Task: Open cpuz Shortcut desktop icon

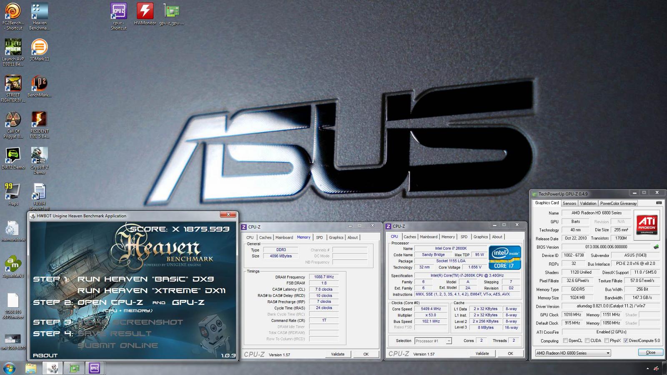Action: (x=118, y=17)
